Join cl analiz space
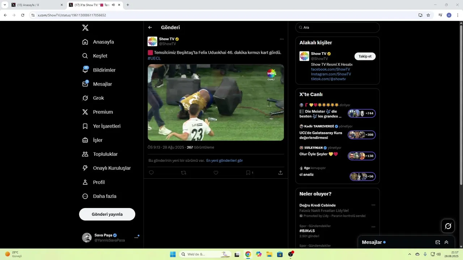Screen dimensions: 463x260 363,177
